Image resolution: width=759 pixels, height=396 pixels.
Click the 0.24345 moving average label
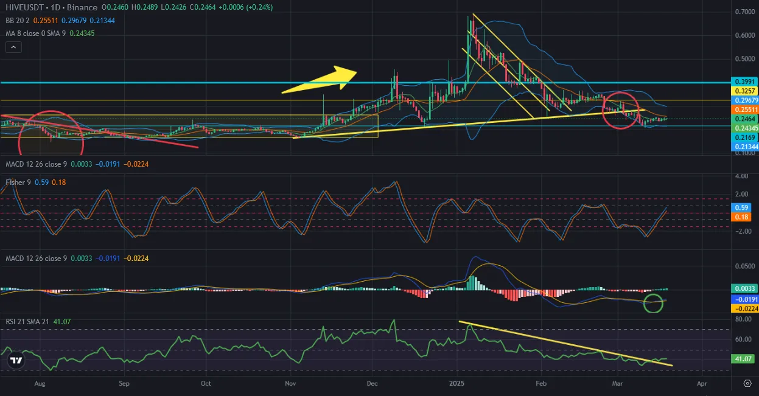click(744, 128)
